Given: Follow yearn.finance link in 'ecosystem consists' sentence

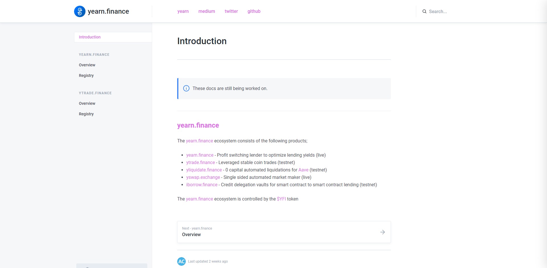Looking at the screenshot, I should 199,141.
